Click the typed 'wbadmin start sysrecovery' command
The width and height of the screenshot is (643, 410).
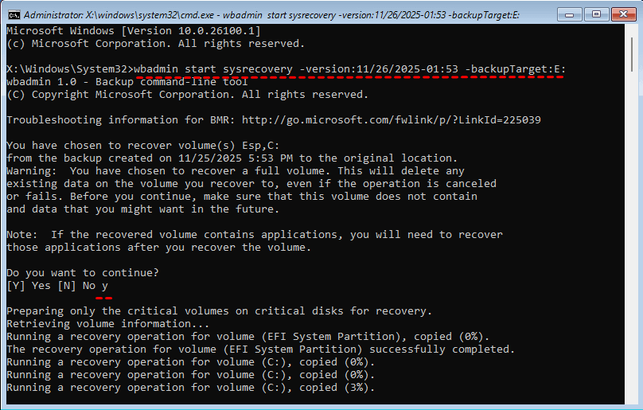215,69
